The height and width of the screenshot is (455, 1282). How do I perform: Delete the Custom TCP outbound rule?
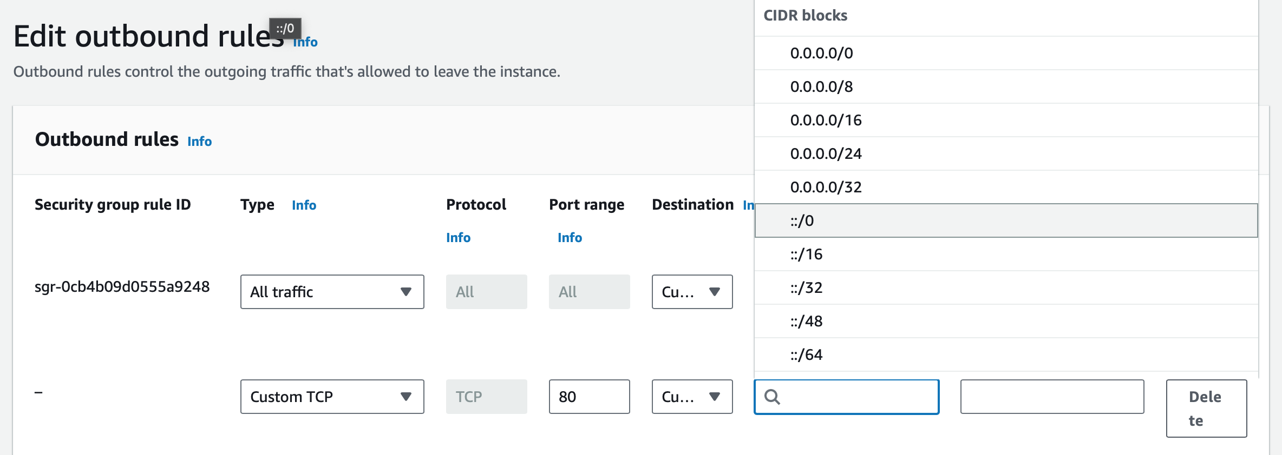pos(1206,408)
